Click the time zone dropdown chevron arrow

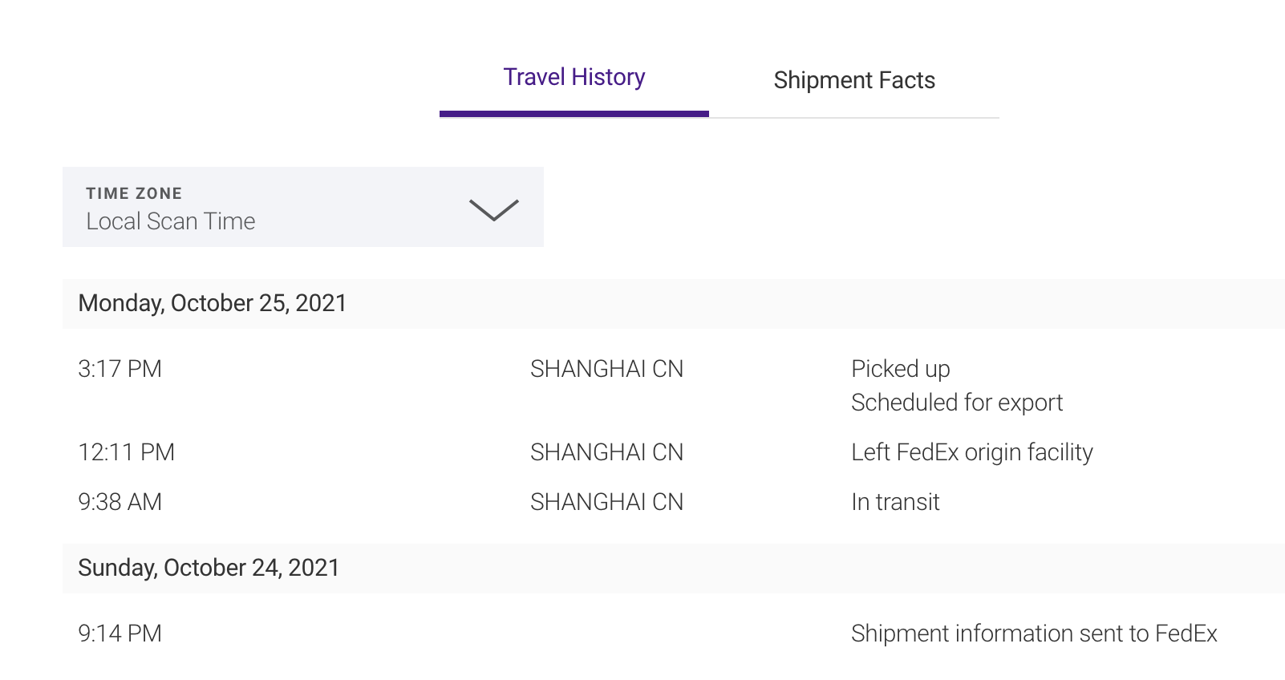click(x=493, y=209)
